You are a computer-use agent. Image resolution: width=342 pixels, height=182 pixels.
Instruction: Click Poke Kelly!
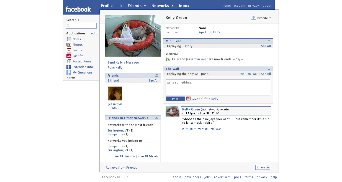(115, 67)
